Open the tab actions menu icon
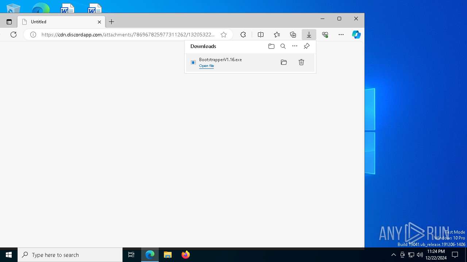 pos(9,22)
